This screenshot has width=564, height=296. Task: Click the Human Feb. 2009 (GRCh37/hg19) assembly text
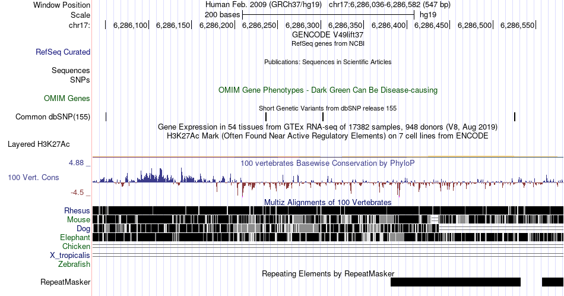pos(264,5)
